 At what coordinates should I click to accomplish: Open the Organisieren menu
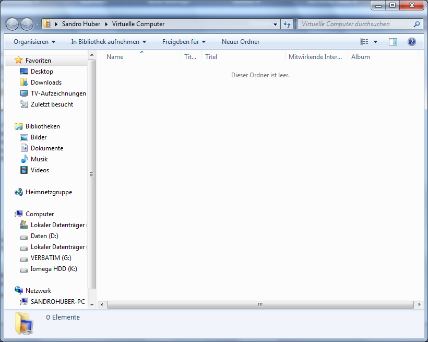click(34, 42)
